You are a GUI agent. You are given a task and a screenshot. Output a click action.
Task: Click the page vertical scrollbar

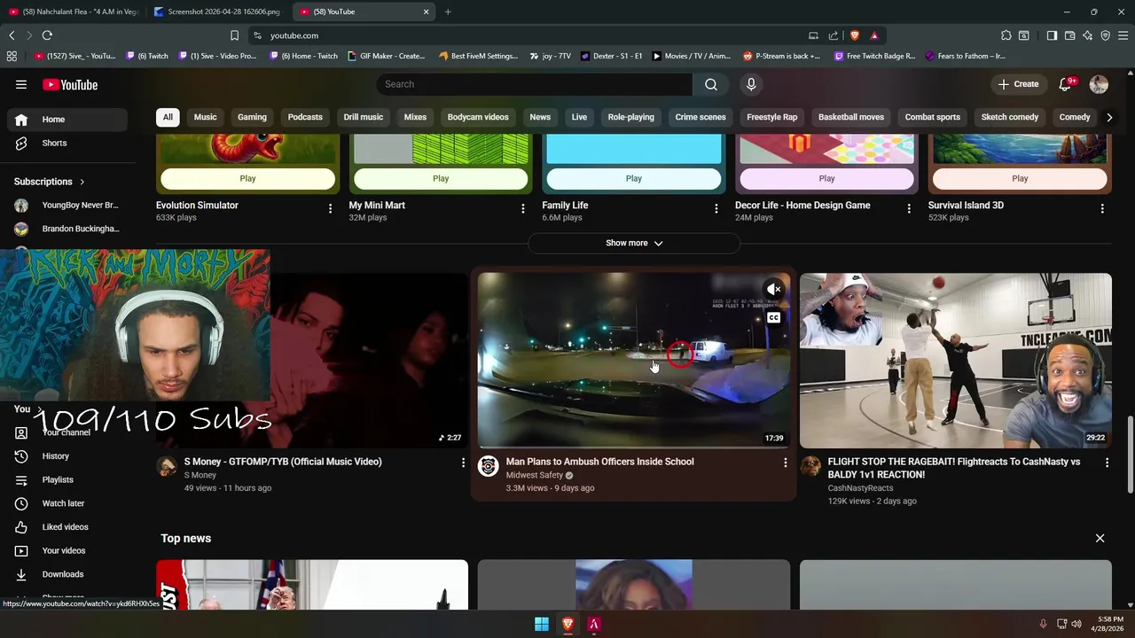[1130, 456]
